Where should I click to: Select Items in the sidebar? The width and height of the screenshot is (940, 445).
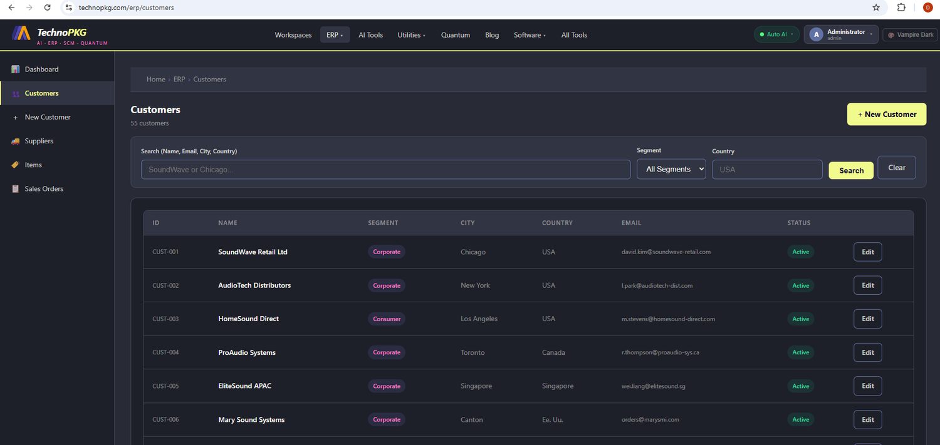coord(57,165)
